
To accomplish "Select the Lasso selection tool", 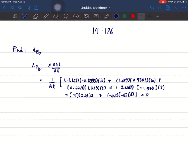I will (x=66, y=16).
